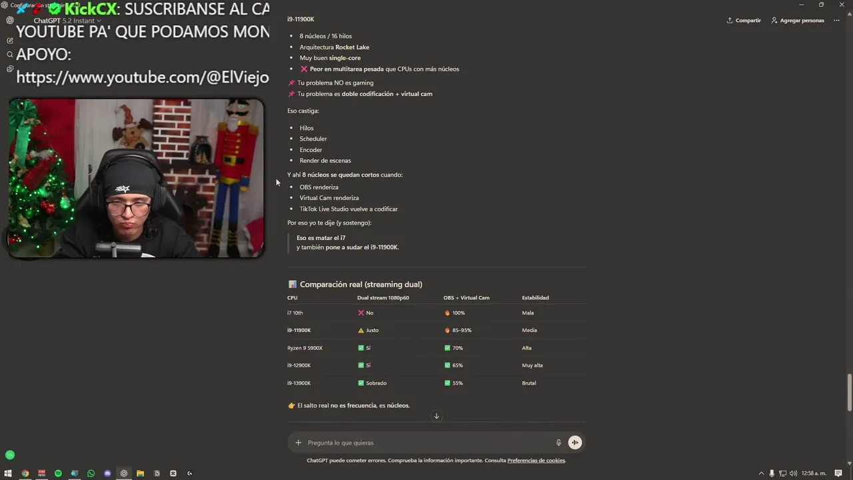Open Logitech G HUB from the taskbar

click(189, 473)
